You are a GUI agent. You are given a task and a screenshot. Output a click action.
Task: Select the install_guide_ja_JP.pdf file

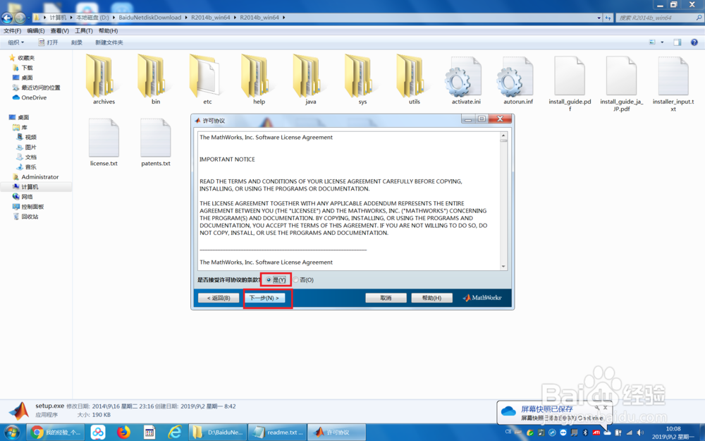[621, 84]
